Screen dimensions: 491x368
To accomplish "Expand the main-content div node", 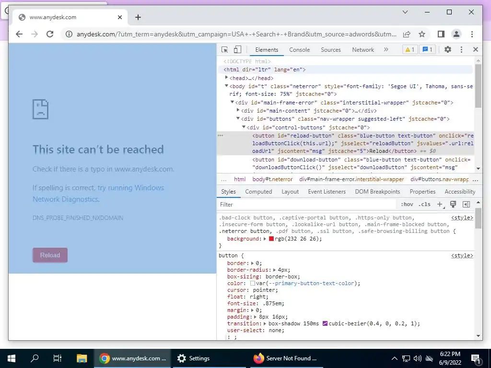I will coord(238,110).
